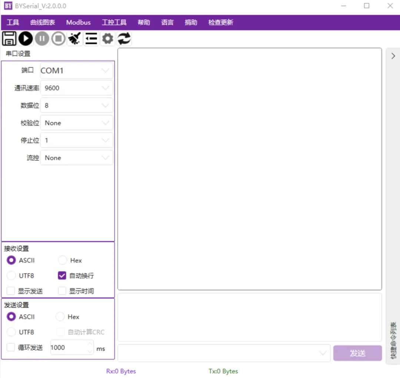400x378 pixels.
Task: Click the pause icon in the toolbar
Action: pos(42,39)
